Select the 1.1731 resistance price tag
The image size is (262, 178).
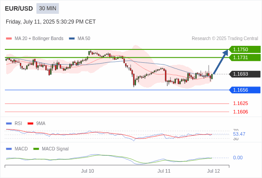coord(245,57)
